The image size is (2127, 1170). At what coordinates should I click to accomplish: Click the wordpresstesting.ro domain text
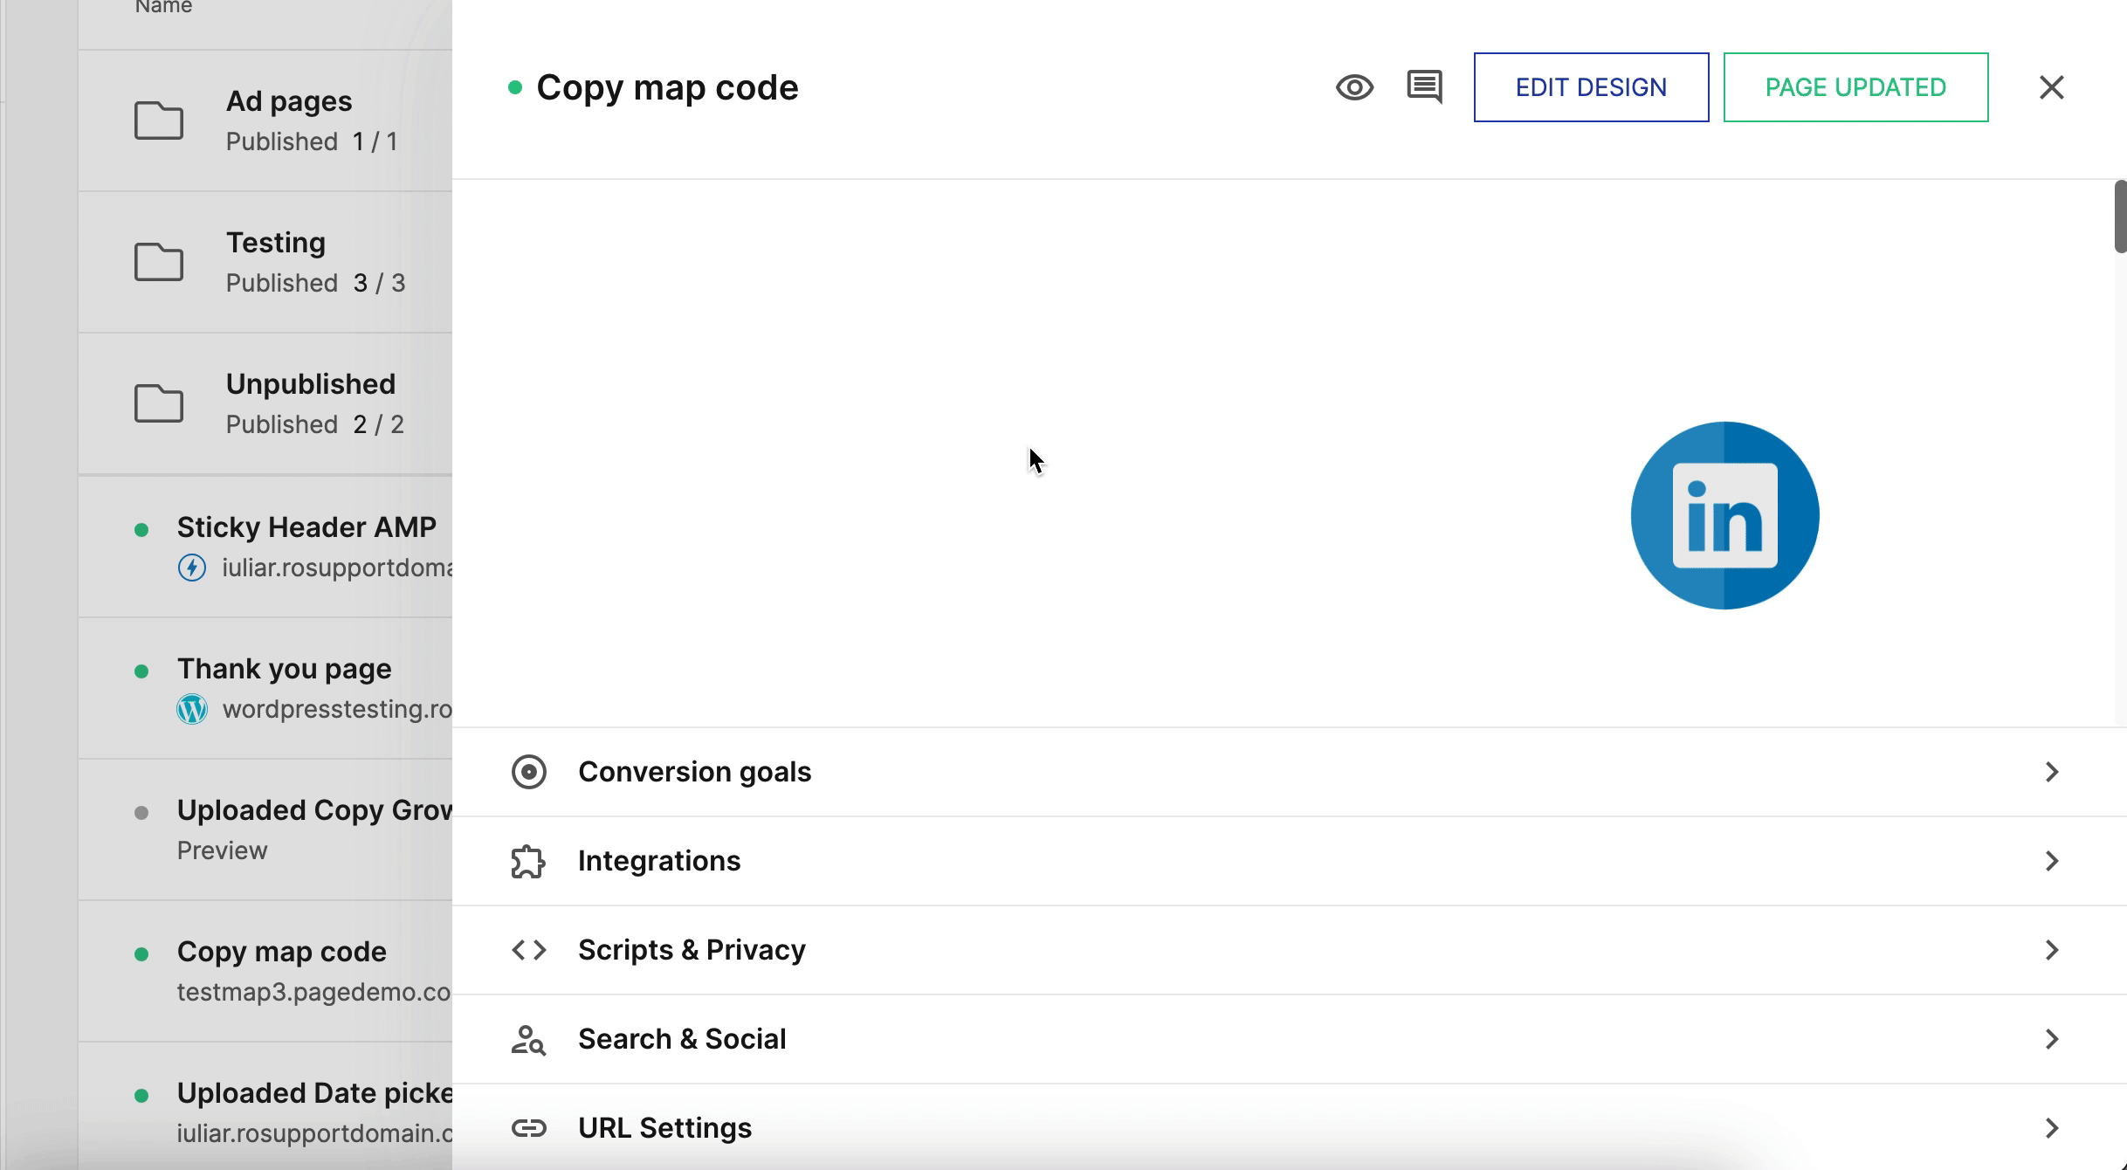click(x=337, y=709)
